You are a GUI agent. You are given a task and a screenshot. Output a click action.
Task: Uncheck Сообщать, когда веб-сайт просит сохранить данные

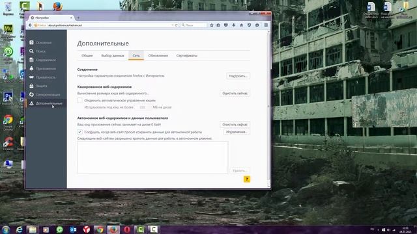click(79, 132)
